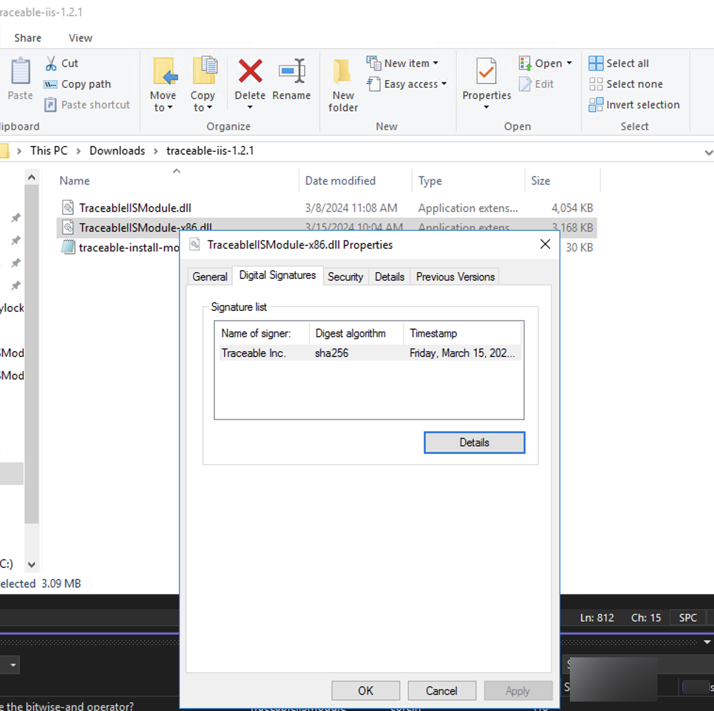Close the Properties dialog with X
Image resolution: width=714 pixels, height=711 pixels.
click(x=545, y=244)
